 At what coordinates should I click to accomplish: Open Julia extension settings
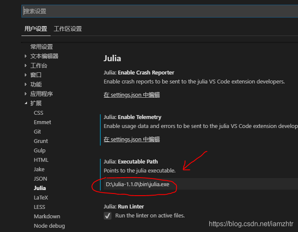[x=40, y=188]
